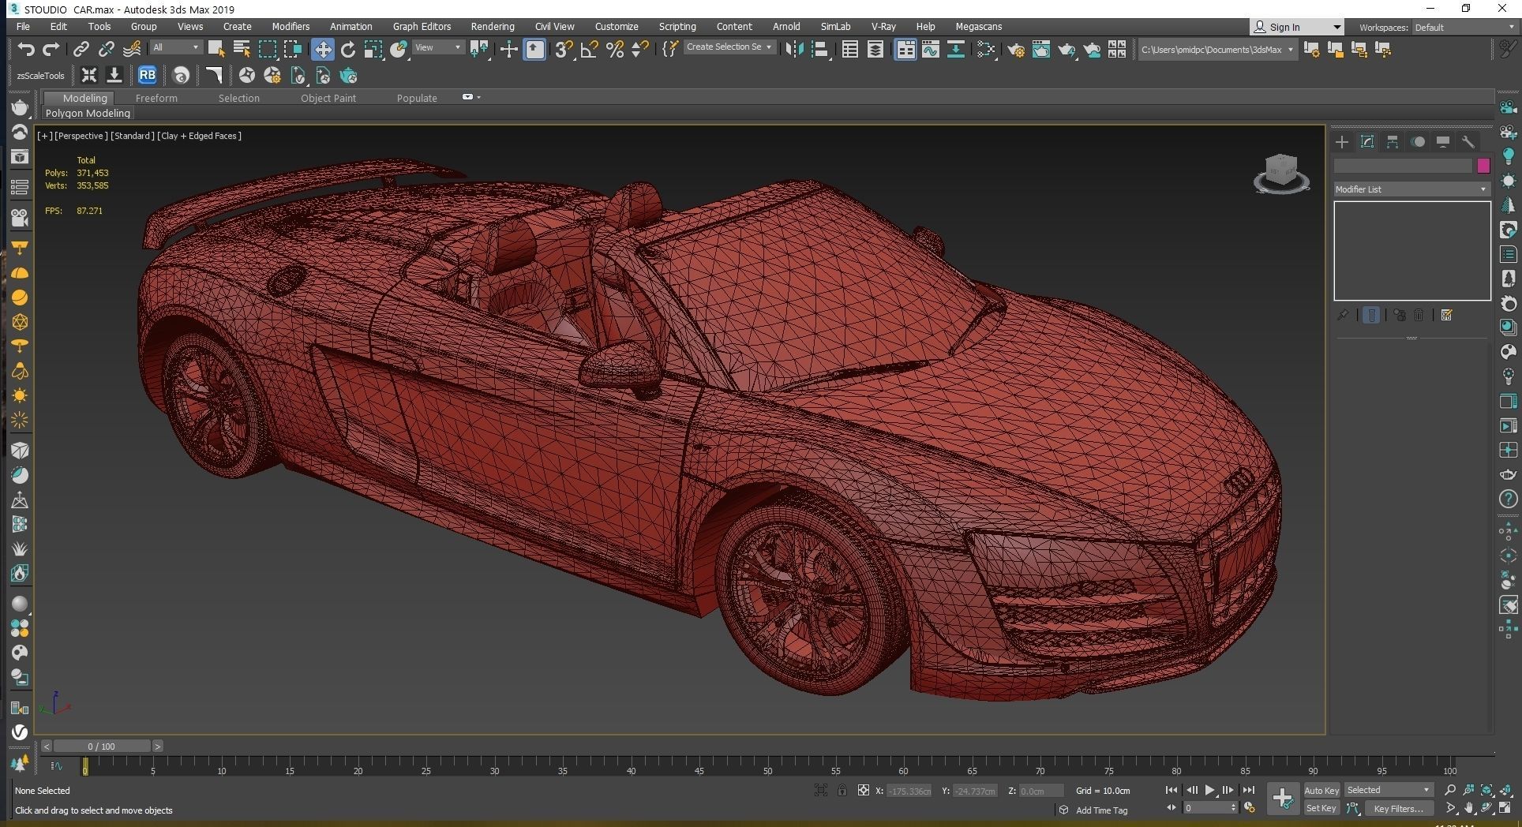Click the large Set Keys plus button
This screenshot has width=1522, height=827.
tap(1283, 799)
